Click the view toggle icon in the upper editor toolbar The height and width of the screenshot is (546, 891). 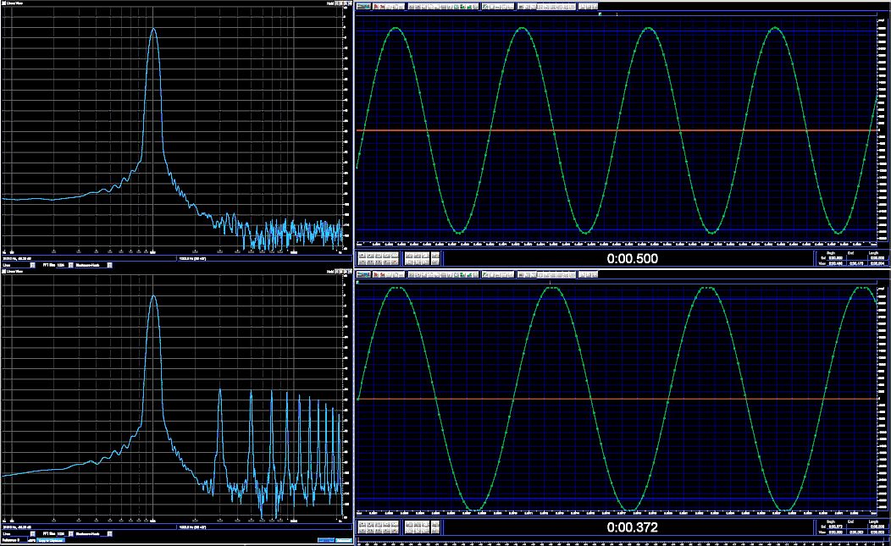[x=363, y=6]
